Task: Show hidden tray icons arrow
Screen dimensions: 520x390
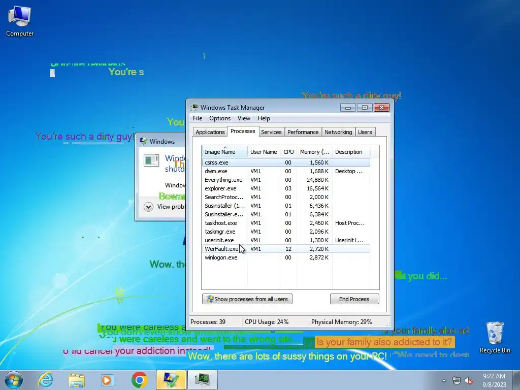Action: click(x=444, y=380)
